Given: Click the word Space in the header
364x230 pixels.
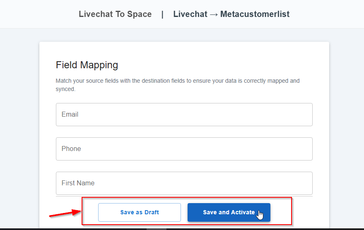Looking at the screenshot, I should tap(139, 14).
